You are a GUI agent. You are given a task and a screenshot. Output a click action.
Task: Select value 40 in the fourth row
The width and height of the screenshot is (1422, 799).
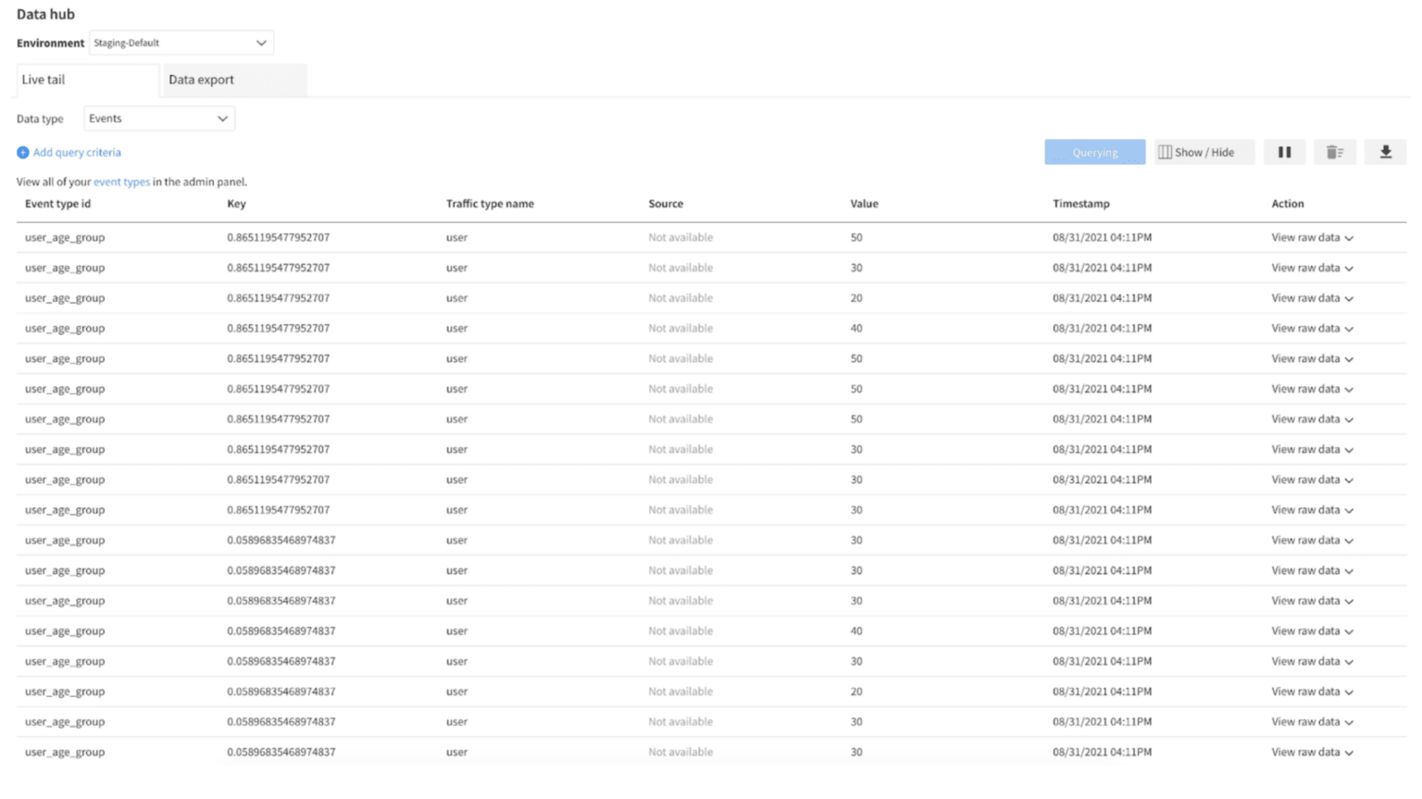856,329
